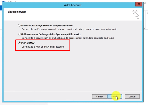Click the partially visible ribbon text behind the close button
This screenshot has height=105, width=148.
pos(146,3)
